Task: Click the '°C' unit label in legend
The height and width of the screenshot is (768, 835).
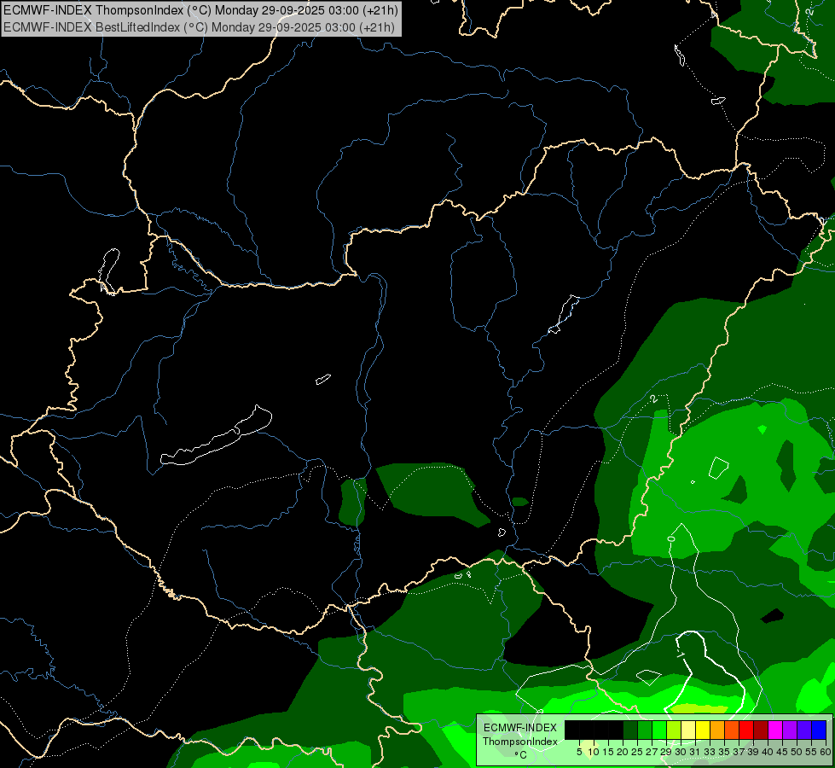Action: [x=521, y=755]
